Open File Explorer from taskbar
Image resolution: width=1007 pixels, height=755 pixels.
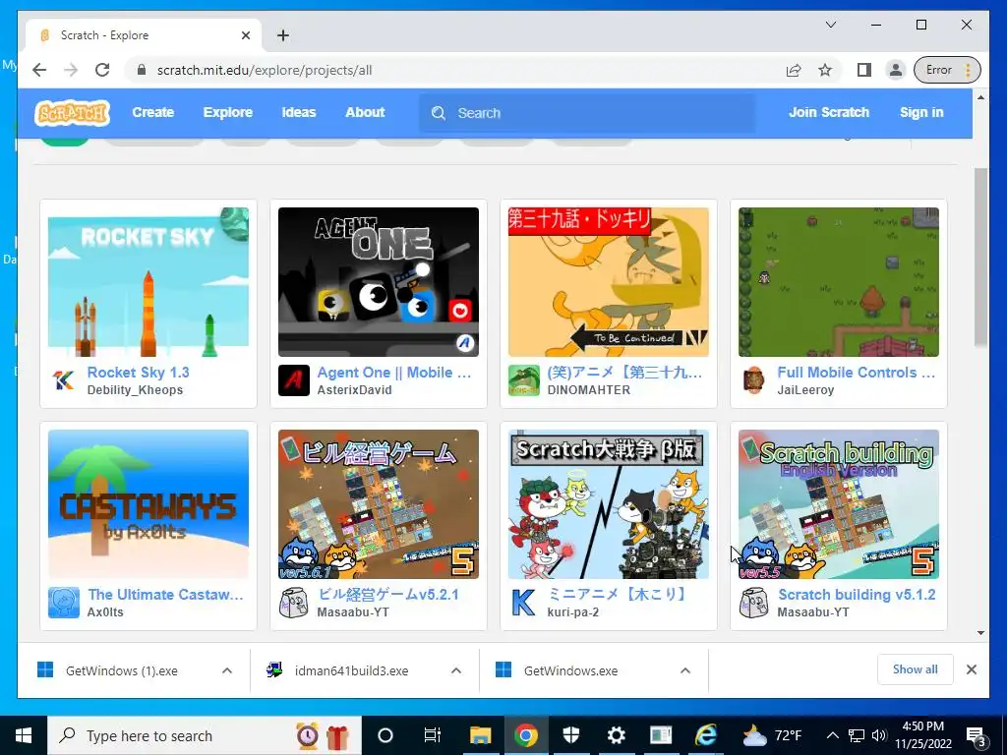coord(480,735)
